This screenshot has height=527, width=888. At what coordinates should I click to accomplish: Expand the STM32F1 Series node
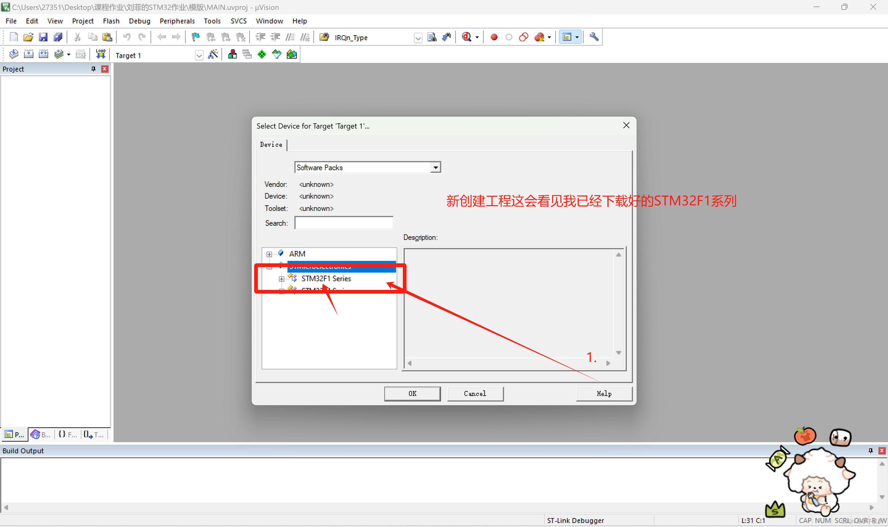pos(281,279)
